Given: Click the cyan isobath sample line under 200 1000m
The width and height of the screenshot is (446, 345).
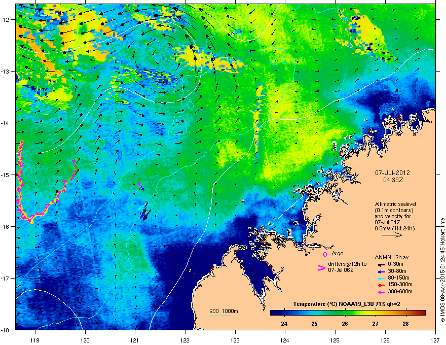Looking at the screenshot, I should pos(219,316).
